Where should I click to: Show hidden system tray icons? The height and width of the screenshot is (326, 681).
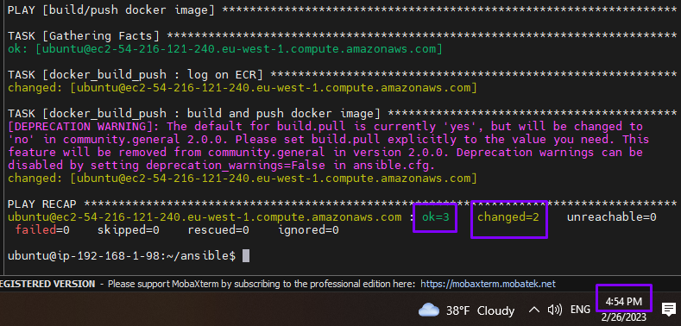[533, 310]
